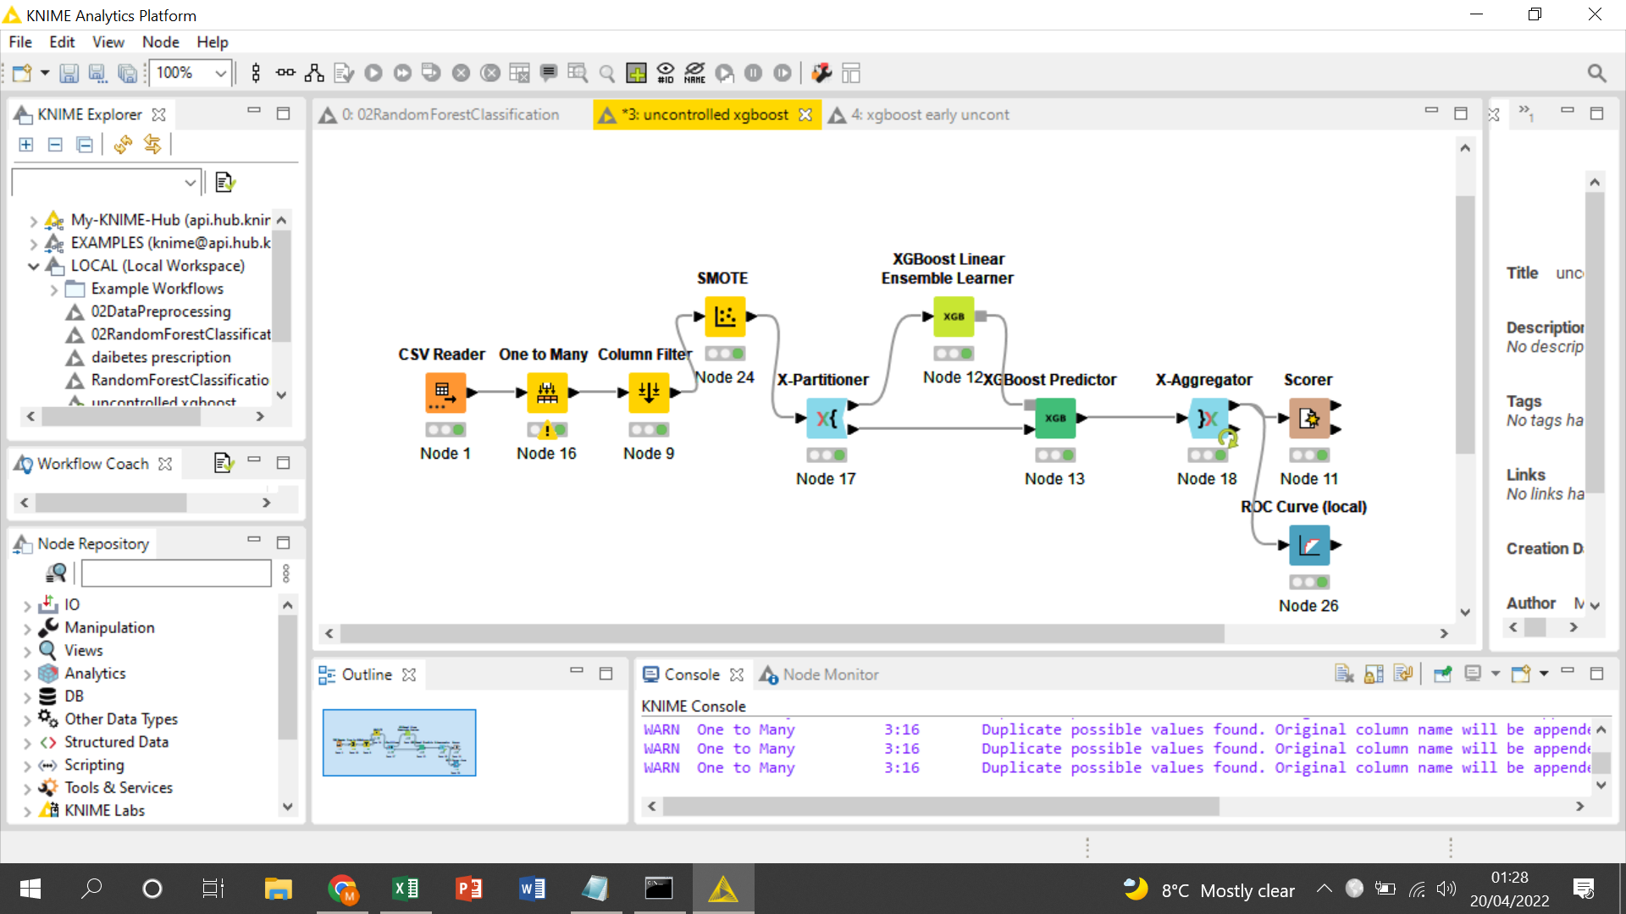Open Excel from the taskbar
This screenshot has width=1626, height=914.
[x=406, y=889]
